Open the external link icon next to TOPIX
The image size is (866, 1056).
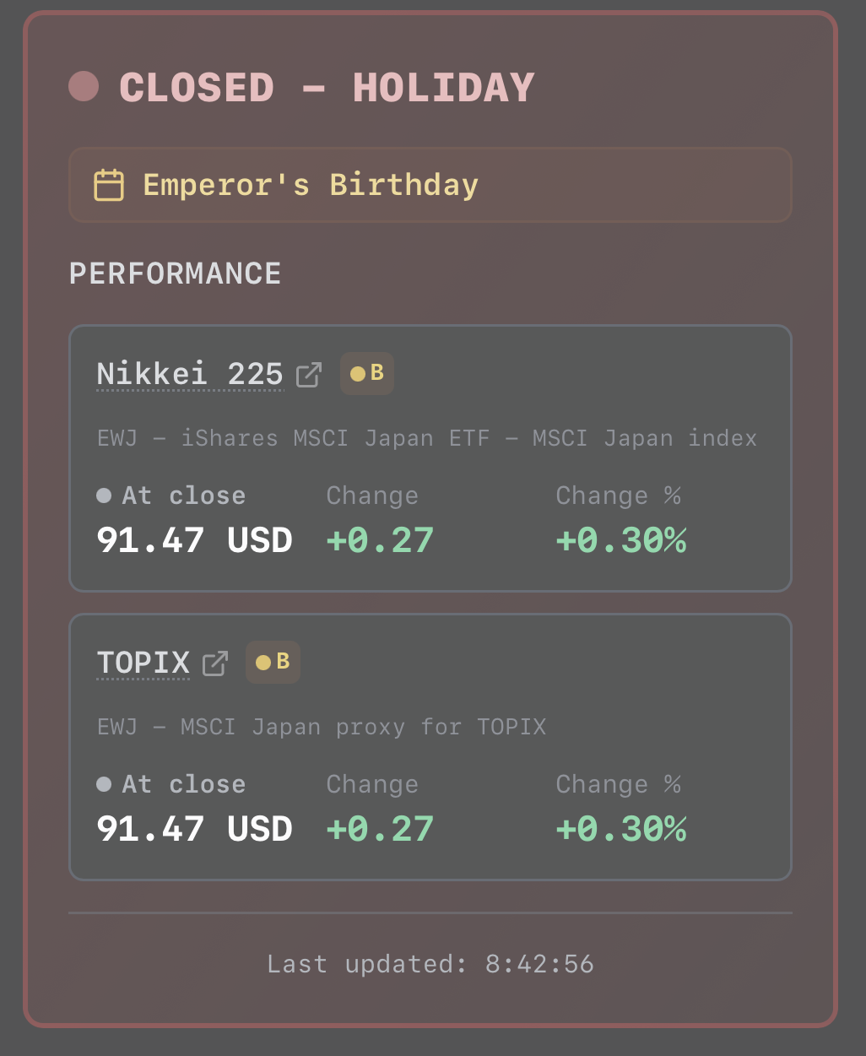point(215,663)
